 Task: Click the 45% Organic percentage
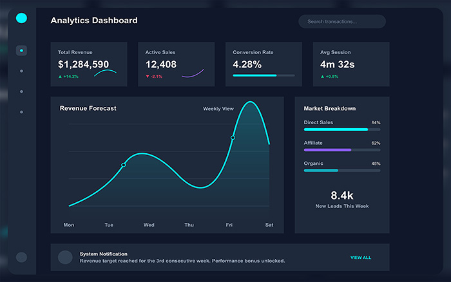point(376,164)
